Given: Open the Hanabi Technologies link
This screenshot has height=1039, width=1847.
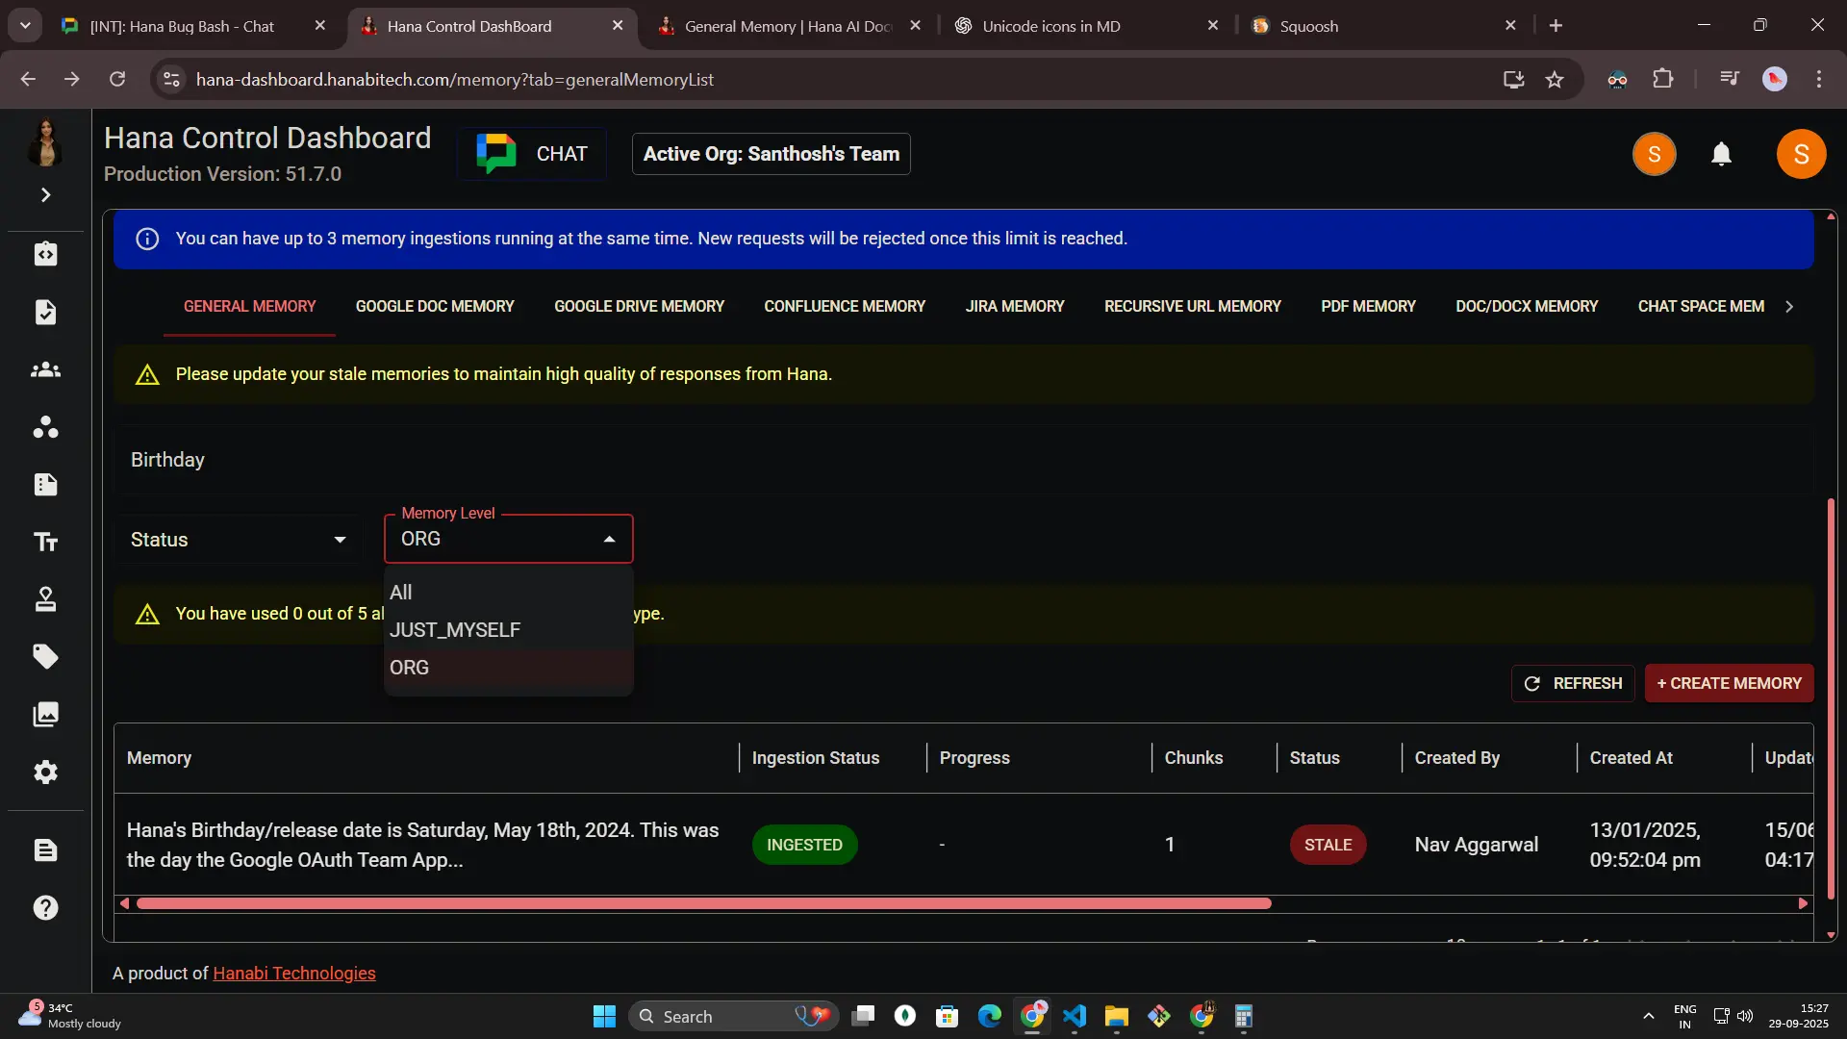Looking at the screenshot, I should coord(294,974).
